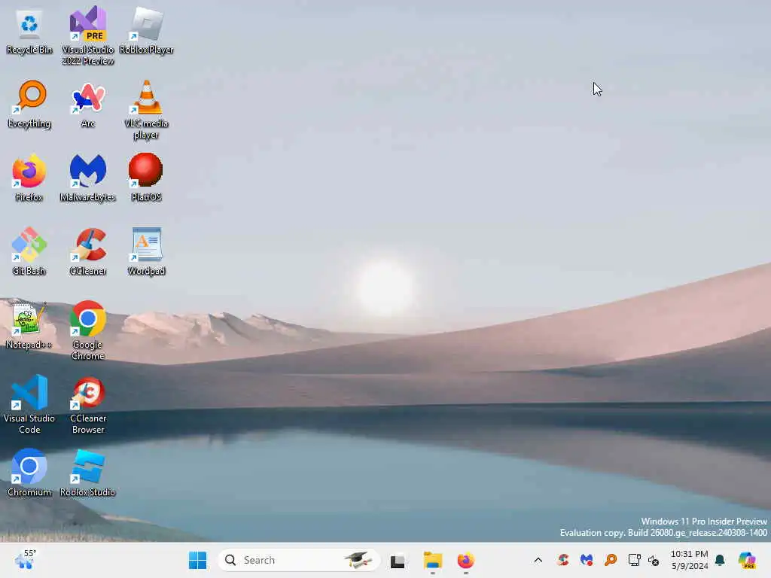Select the PlattOS red ball icon

pos(146,178)
